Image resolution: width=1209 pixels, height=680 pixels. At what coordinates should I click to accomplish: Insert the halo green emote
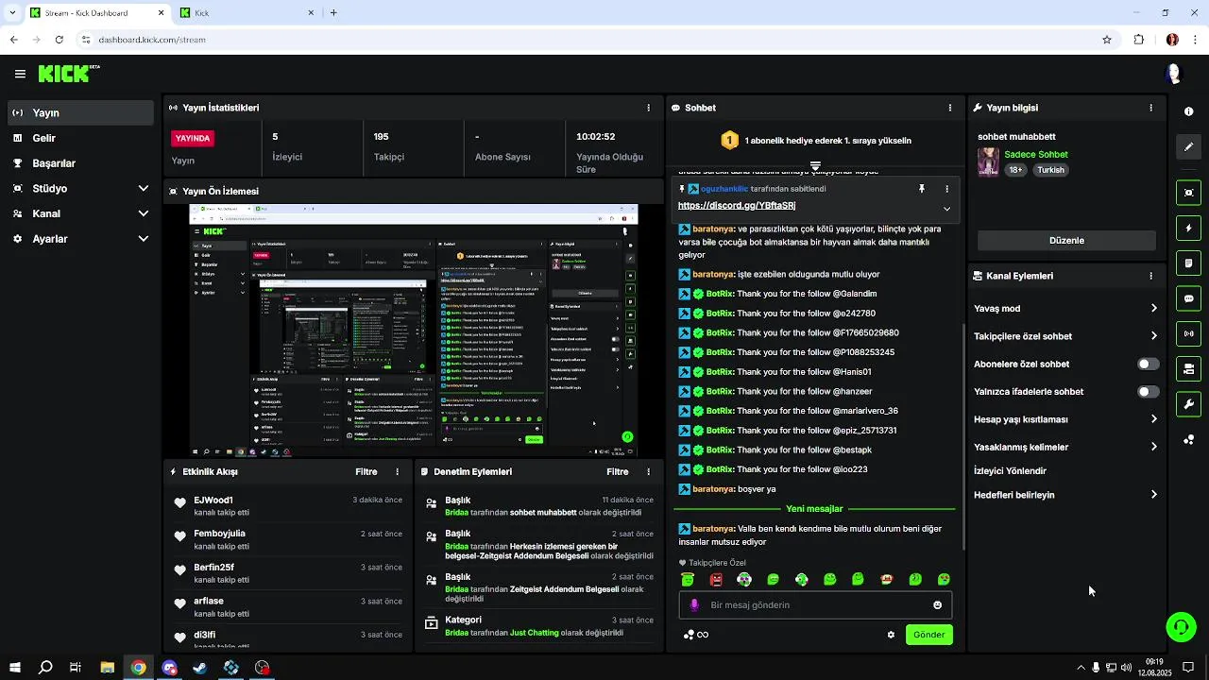[x=688, y=580]
